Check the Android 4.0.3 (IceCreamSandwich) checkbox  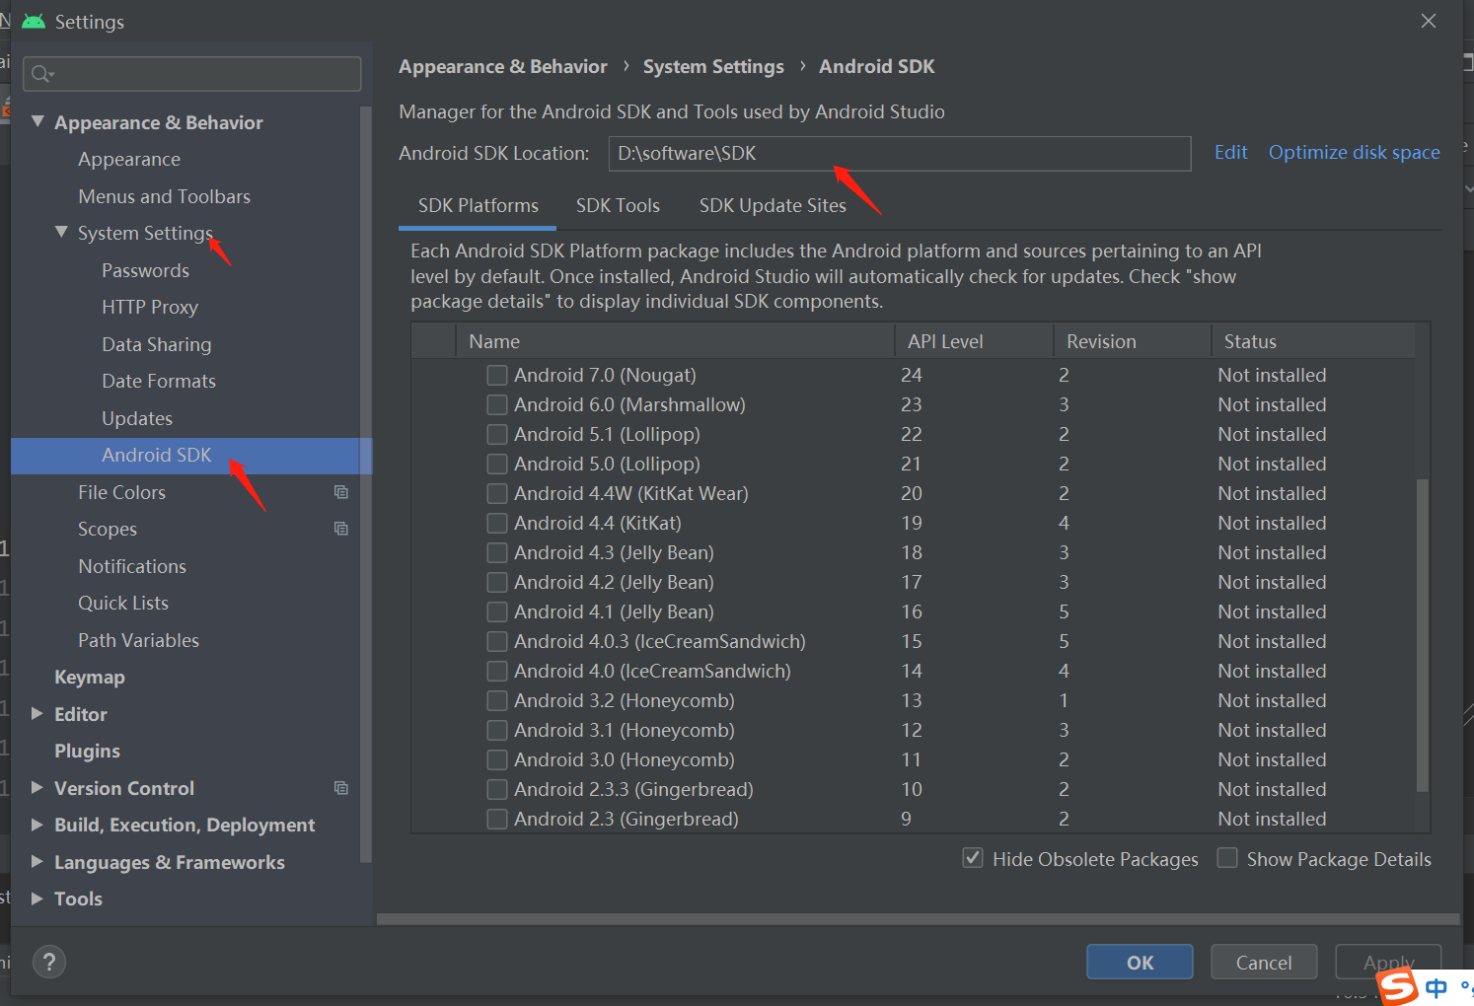[x=497, y=641]
